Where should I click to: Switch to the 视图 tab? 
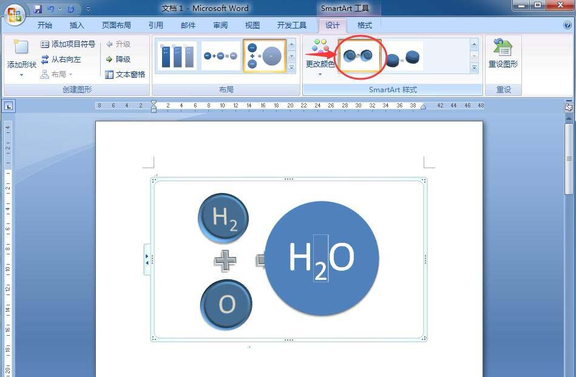[x=252, y=25]
